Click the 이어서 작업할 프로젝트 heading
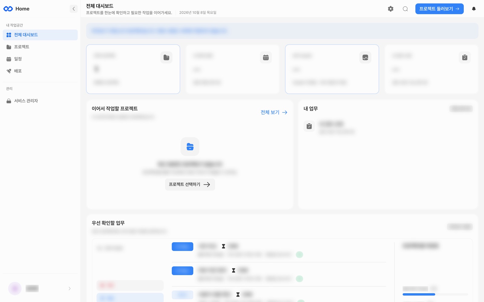This screenshot has width=484, height=302. (x=115, y=109)
